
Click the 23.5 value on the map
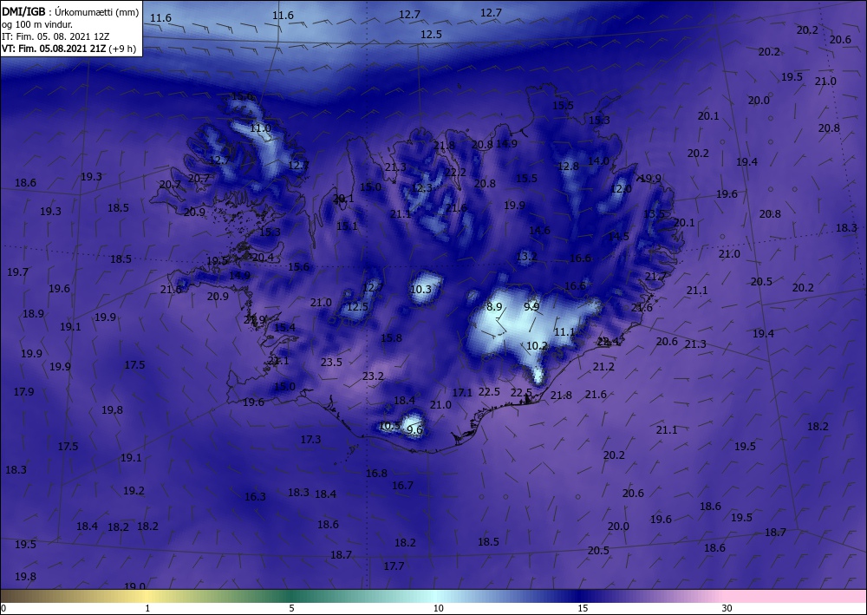point(331,363)
